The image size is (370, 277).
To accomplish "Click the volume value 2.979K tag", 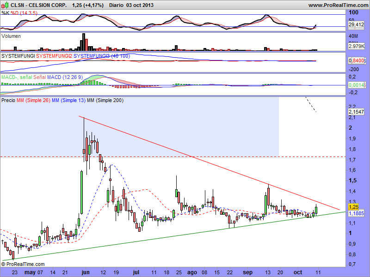I will tap(356, 46).
